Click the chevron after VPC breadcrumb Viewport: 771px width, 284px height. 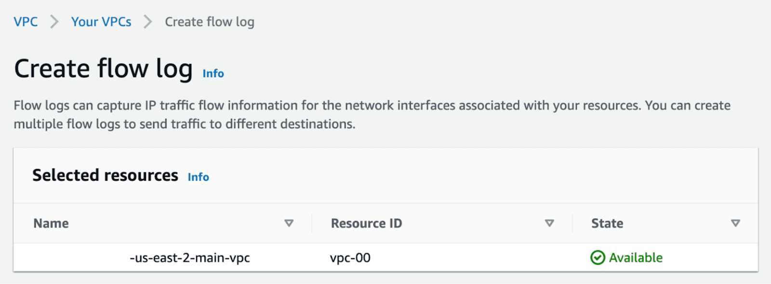pyautogui.click(x=54, y=22)
